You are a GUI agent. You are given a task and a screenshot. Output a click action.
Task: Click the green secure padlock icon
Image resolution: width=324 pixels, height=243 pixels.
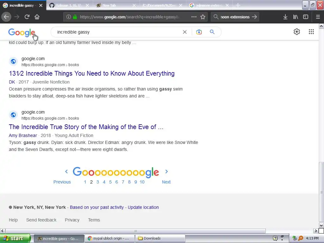point(75,17)
